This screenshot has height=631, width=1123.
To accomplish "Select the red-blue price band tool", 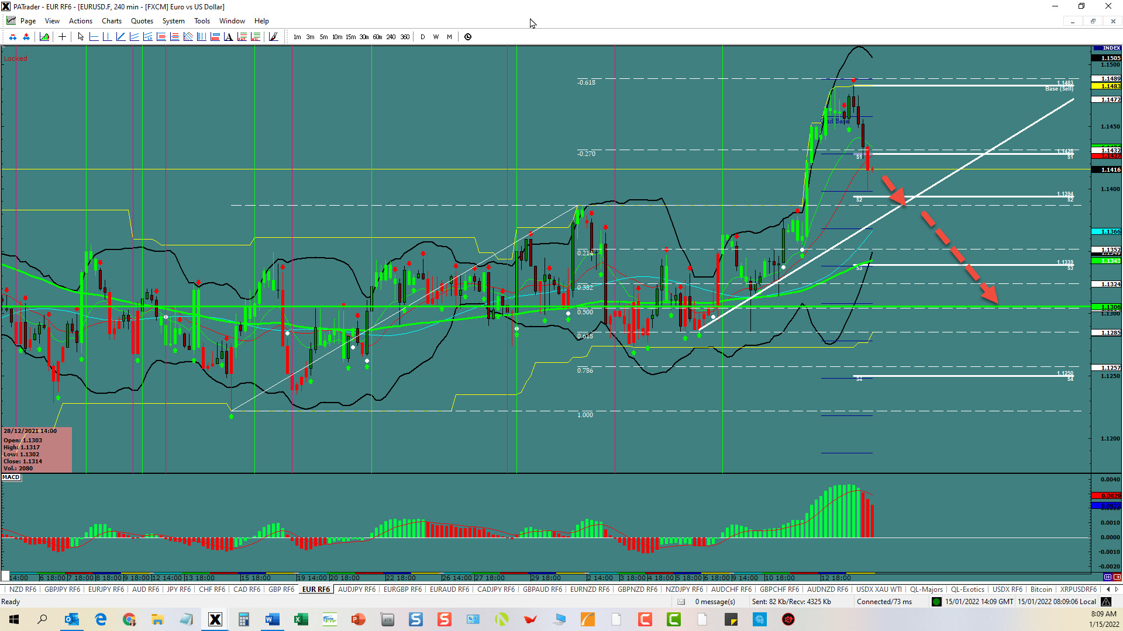I will 215,37.
